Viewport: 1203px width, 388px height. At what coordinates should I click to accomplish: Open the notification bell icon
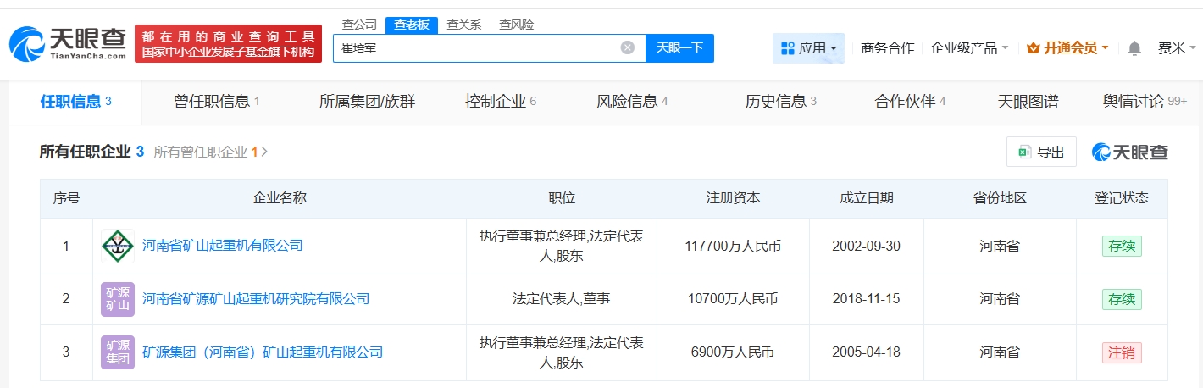(x=1134, y=48)
